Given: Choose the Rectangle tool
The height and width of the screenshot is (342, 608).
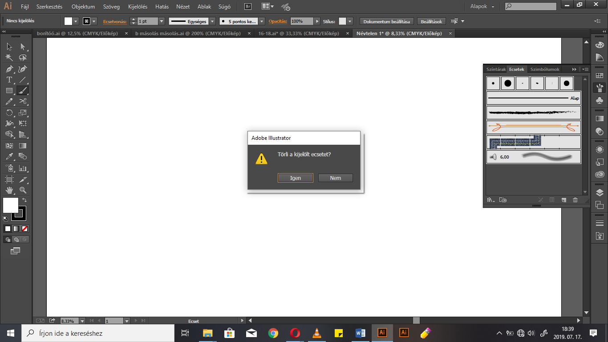Looking at the screenshot, I should (9, 90).
